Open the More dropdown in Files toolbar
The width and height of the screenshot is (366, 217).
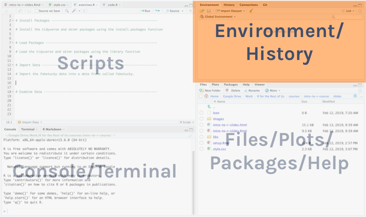(272, 91)
